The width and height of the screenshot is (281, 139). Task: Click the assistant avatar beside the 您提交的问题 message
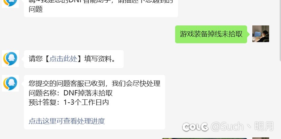click(x=11, y=83)
